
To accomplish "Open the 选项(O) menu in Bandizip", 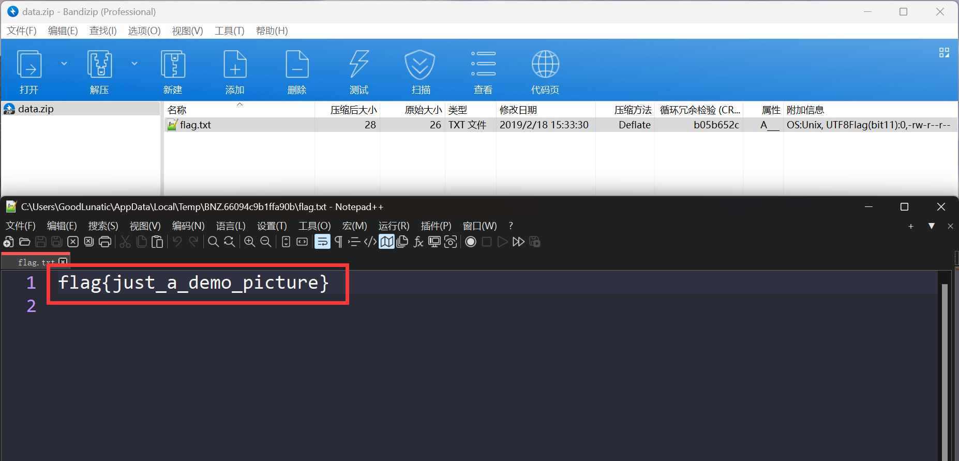I will coord(144,31).
